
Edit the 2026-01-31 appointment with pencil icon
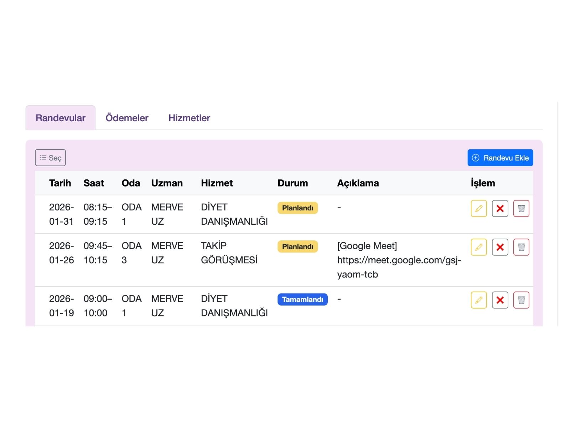[478, 208]
